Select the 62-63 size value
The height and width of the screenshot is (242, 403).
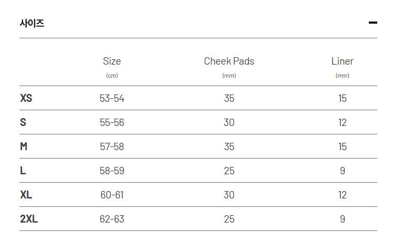coord(112,219)
